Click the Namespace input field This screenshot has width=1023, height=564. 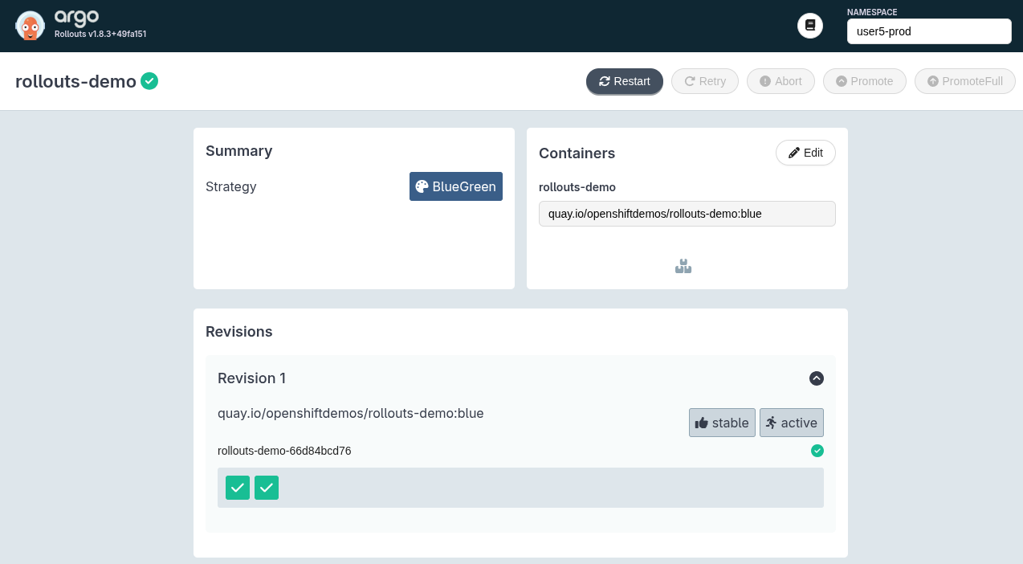(928, 31)
